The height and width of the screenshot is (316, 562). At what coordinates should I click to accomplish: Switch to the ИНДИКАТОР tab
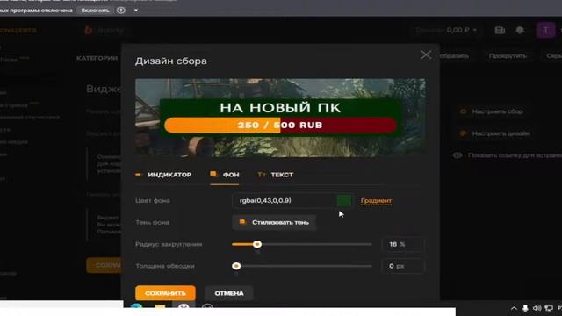point(163,175)
